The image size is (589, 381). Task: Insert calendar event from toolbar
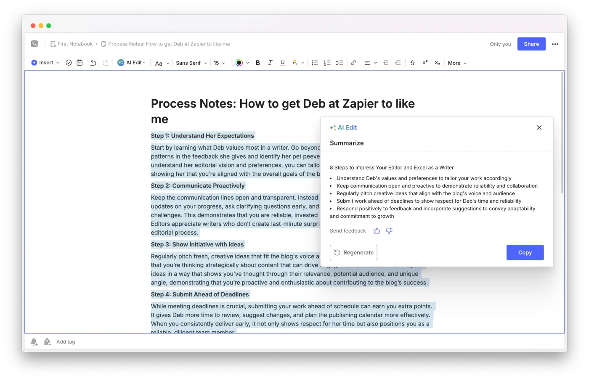coord(80,63)
